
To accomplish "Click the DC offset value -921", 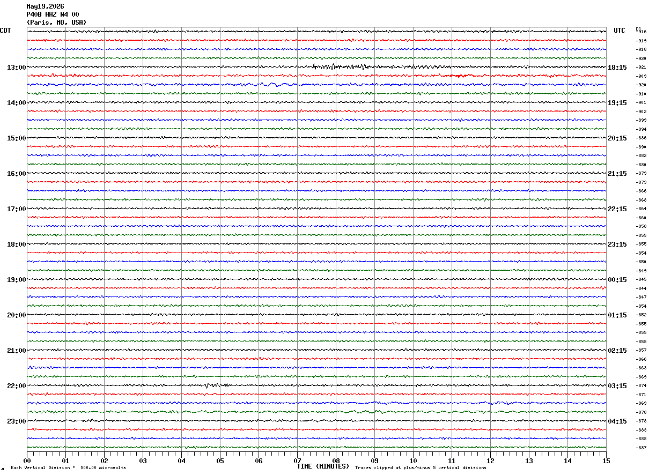I will 641,68.
